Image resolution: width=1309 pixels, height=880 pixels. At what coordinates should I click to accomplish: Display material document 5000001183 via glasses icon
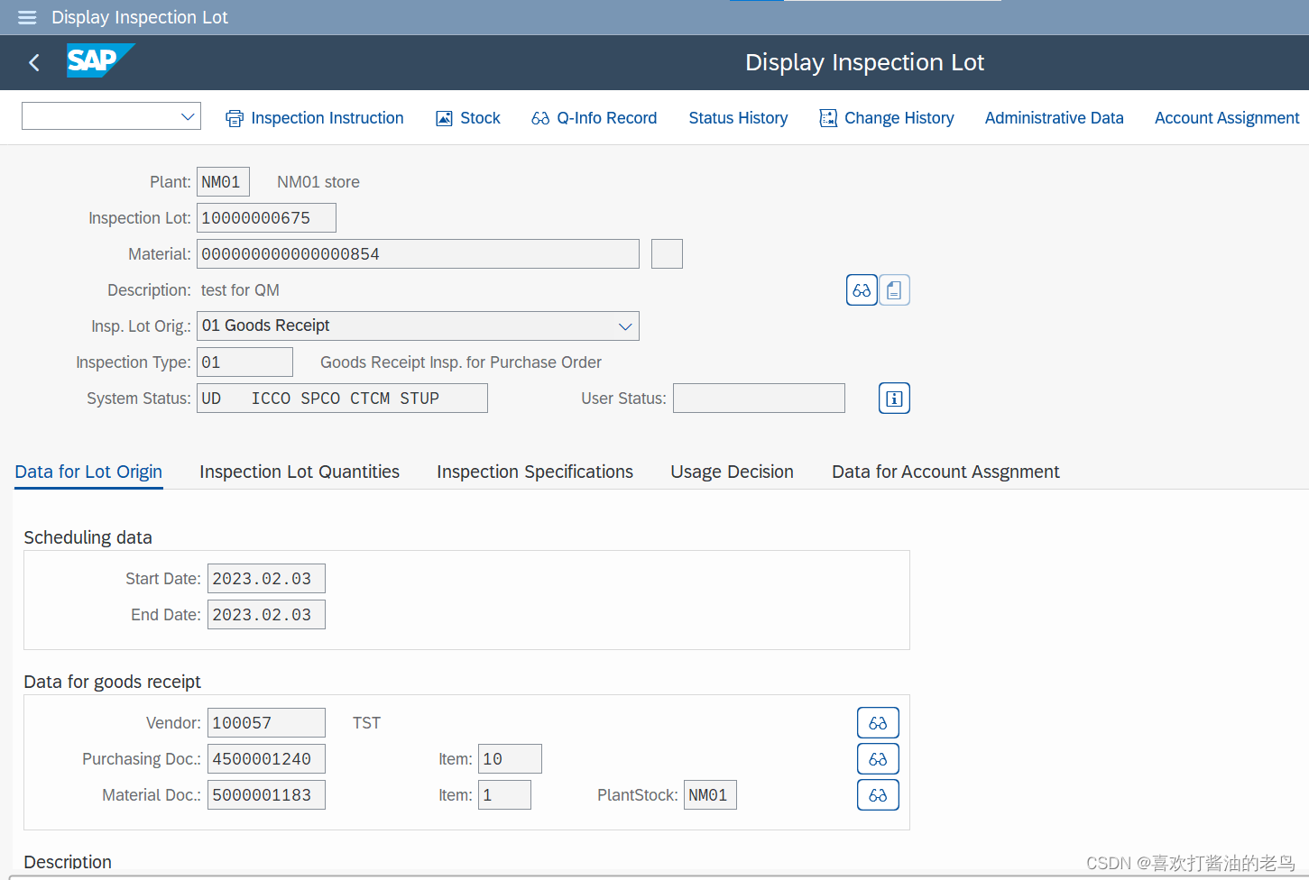(877, 794)
